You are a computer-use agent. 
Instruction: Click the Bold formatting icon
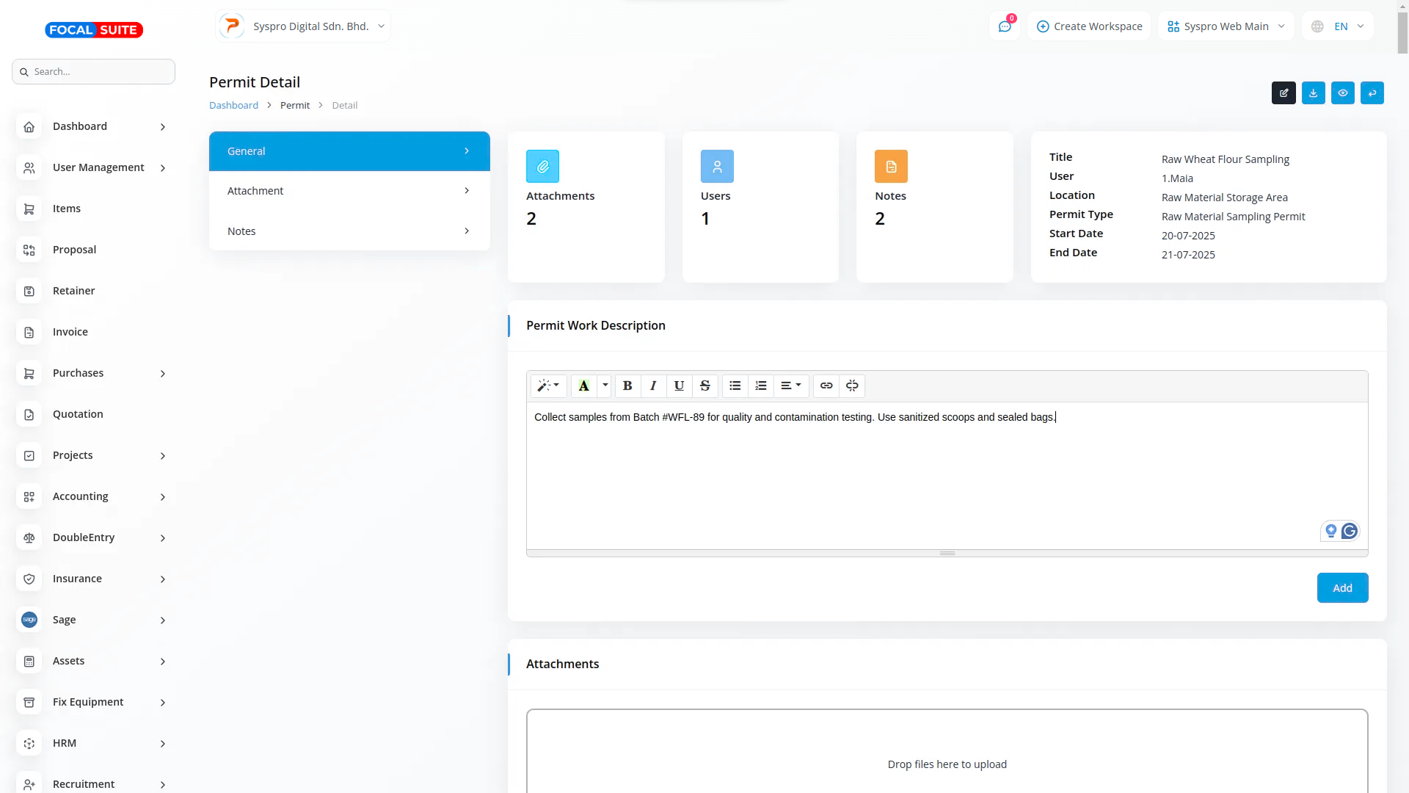pyautogui.click(x=627, y=385)
